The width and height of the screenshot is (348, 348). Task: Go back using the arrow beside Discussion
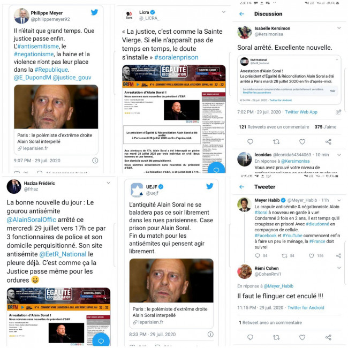241,14
